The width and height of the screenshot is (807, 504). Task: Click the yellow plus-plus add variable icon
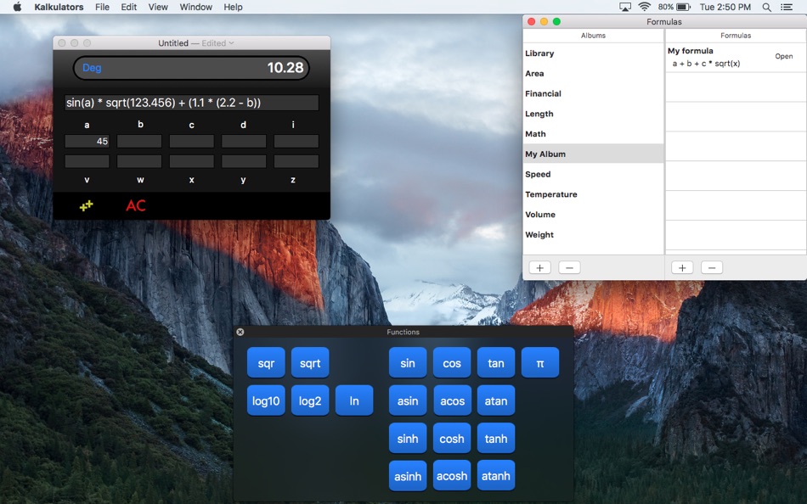(x=87, y=205)
